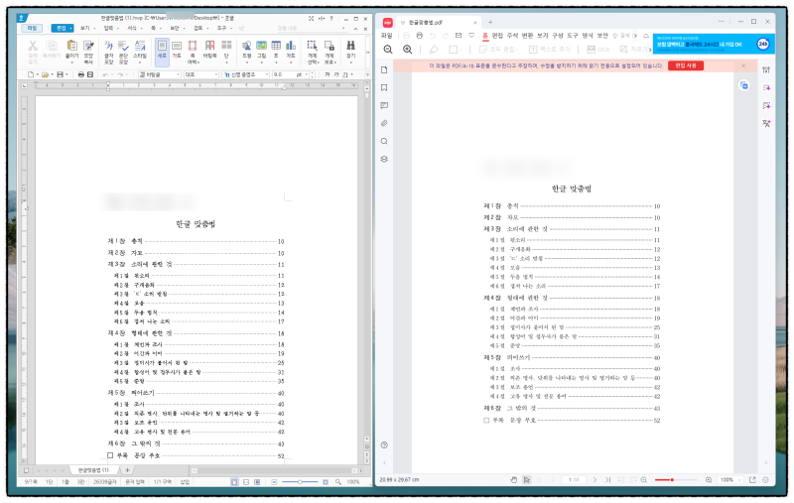Switch to the 편집 tab in PDF editor
Screen dimensions: 794x503
(x=497, y=36)
